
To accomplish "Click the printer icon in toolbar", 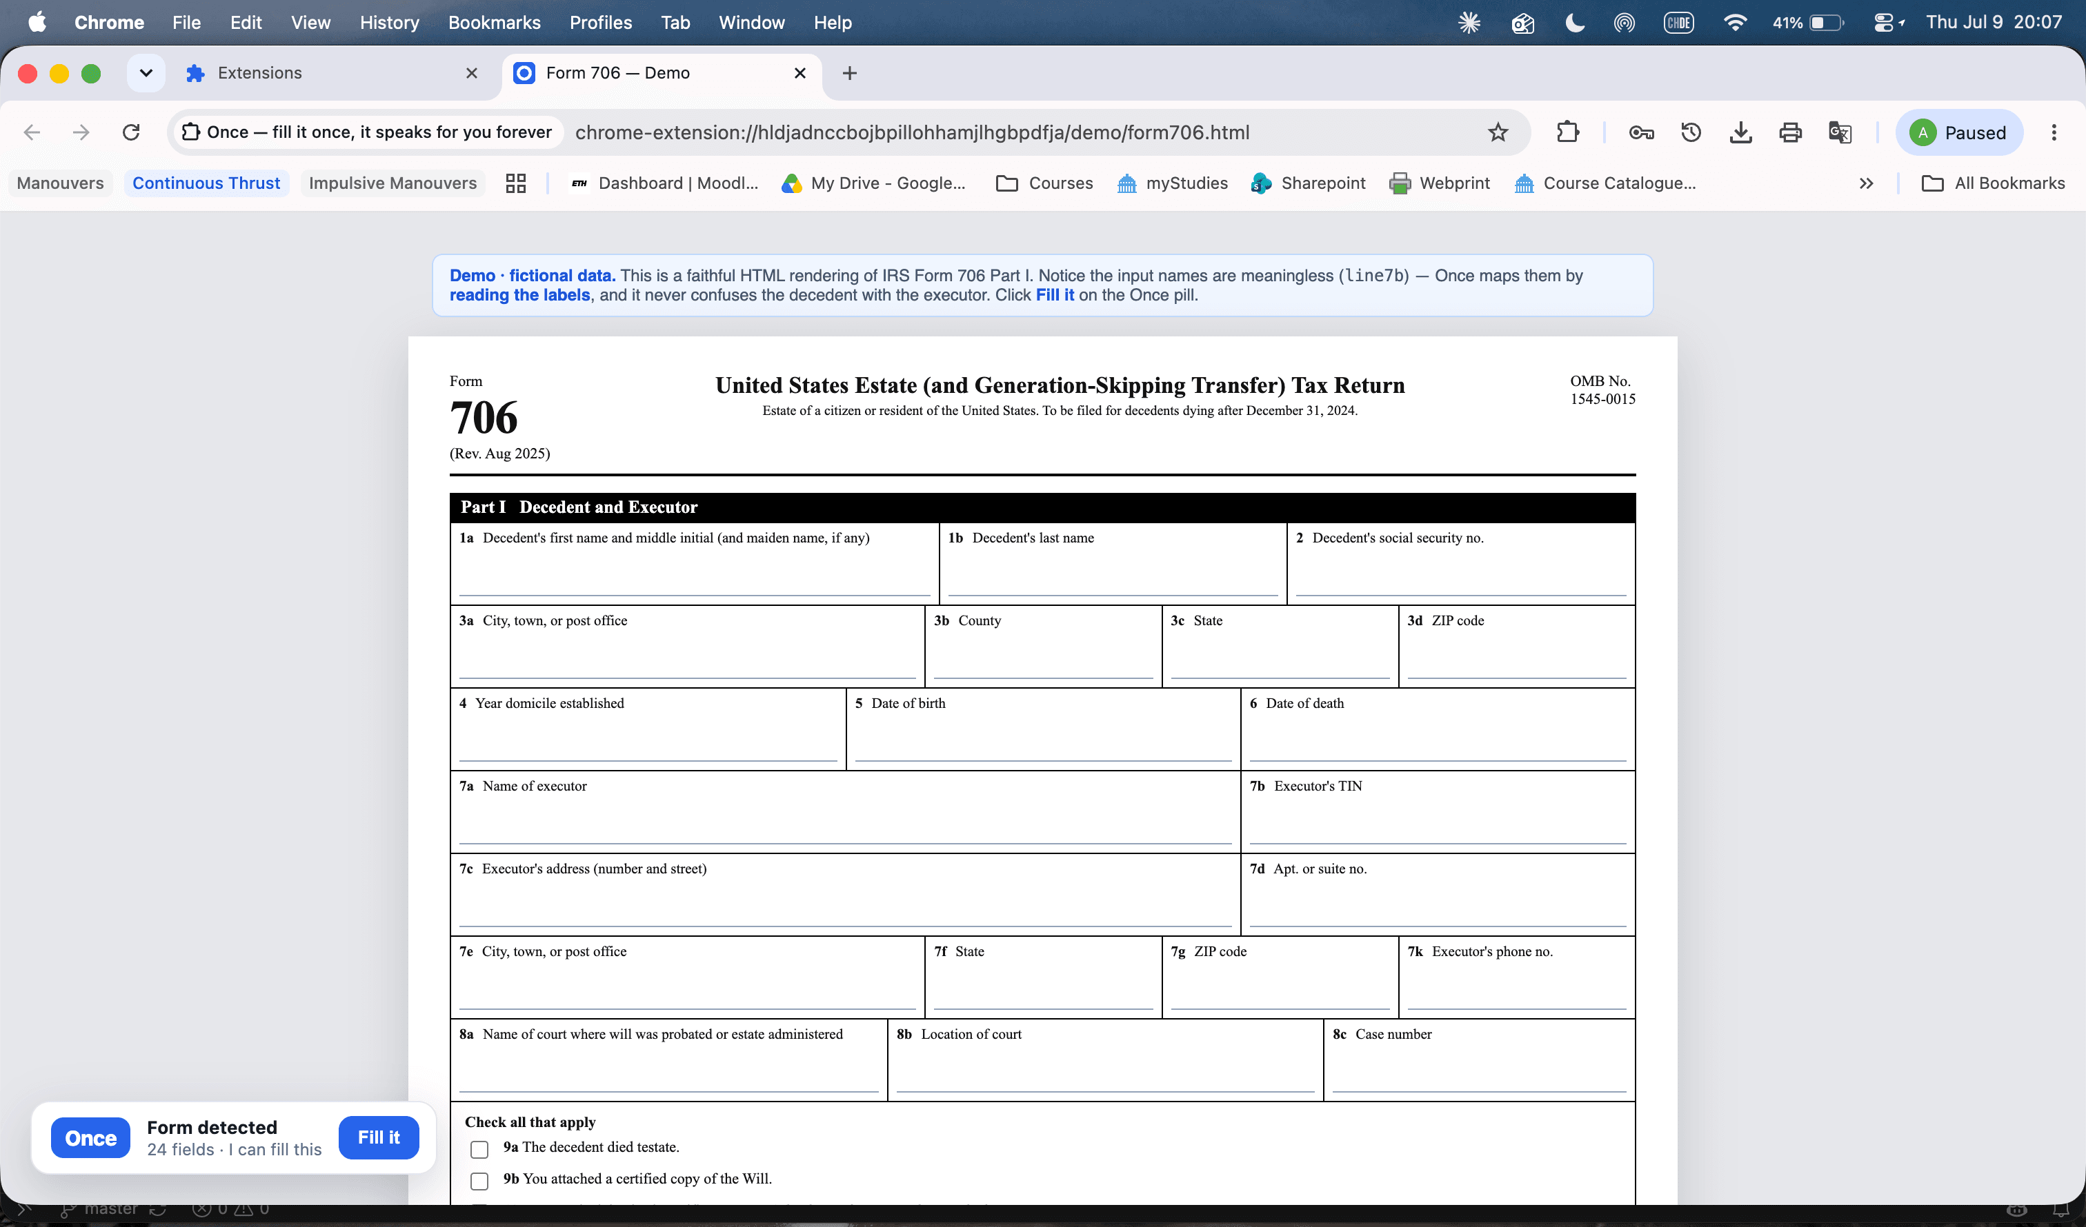I will [x=1789, y=132].
